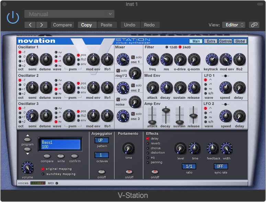The image size is (266, 202).
Task: Click Oscillator 1 detune knob
Action: pyautogui.click(x=46, y=59)
